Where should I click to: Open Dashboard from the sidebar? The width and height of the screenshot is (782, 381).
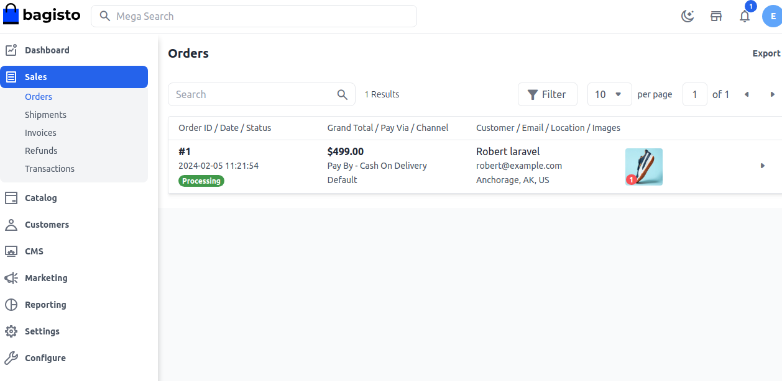coord(47,50)
